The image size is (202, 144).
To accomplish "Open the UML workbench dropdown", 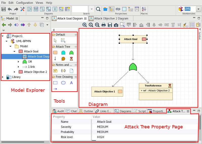I will click(x=198, y=9).
